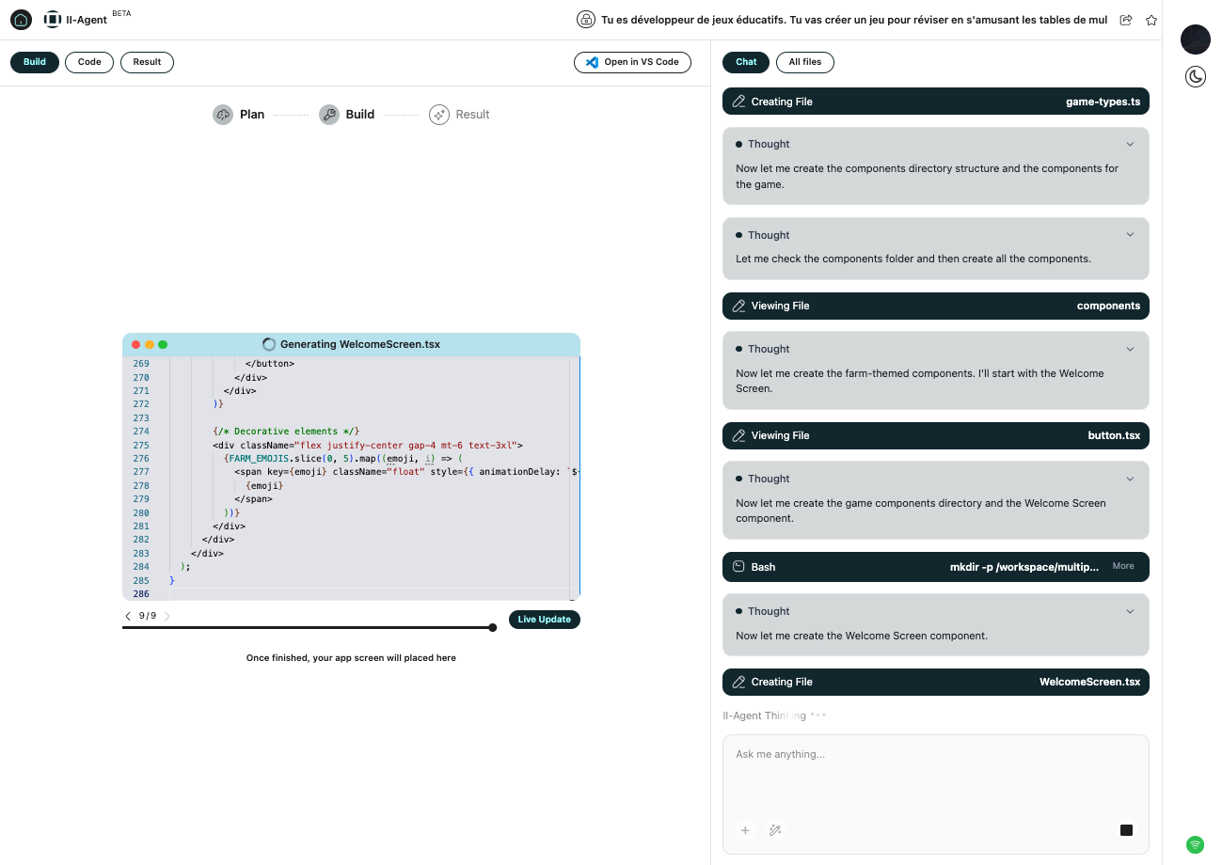
Task: Click the home icon in top-left corner
Action: (x=21, y=20)
